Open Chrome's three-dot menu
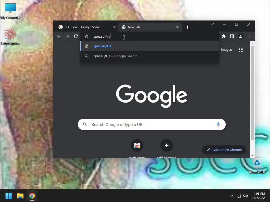The width and height of the screenshot is (270, 202). [249, 36]
